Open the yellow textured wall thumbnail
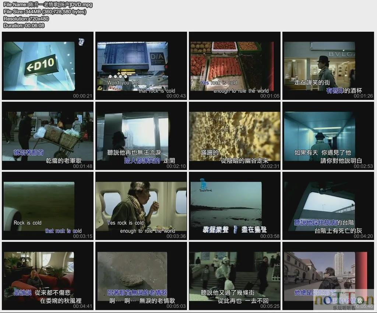 pos(234,136)
